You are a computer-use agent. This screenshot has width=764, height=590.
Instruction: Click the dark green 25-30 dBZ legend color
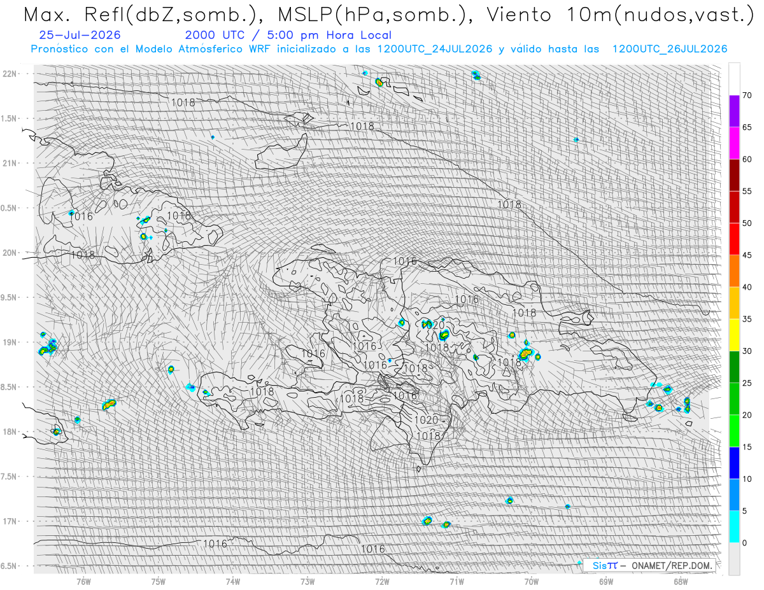734,367
